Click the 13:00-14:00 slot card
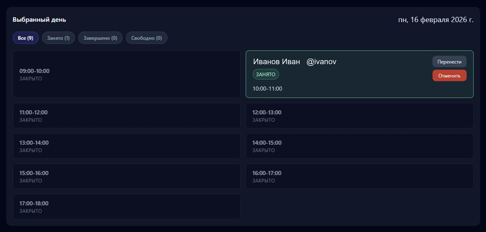 tap(127, 146)
